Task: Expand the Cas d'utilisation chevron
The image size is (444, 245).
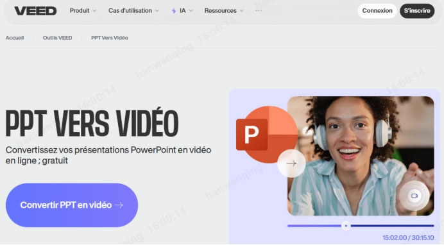Action: coord(157,11)
